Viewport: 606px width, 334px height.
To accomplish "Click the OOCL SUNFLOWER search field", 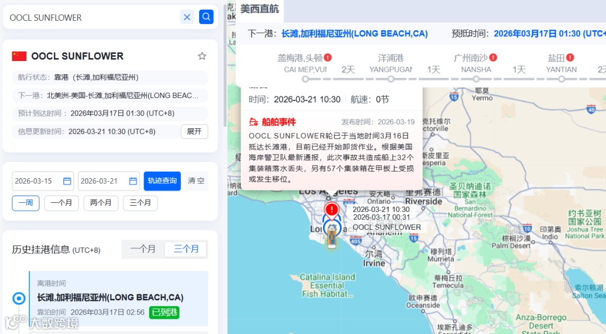I will (93, 17).
